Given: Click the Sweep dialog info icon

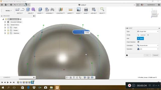Looking at the screenshot, I should click(127, 55).
